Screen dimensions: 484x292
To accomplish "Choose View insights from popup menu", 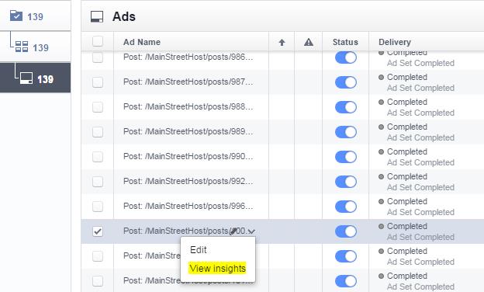I will coord(218,268).
